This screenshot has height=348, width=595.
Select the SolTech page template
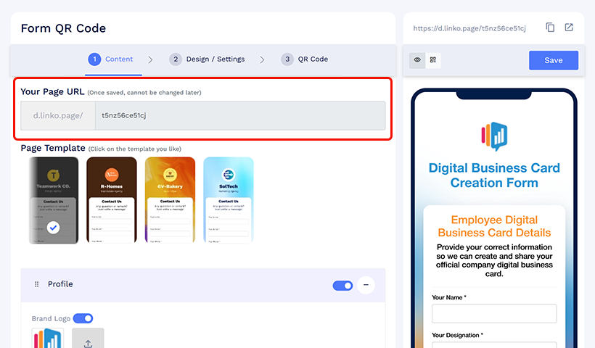coord(229,199)
